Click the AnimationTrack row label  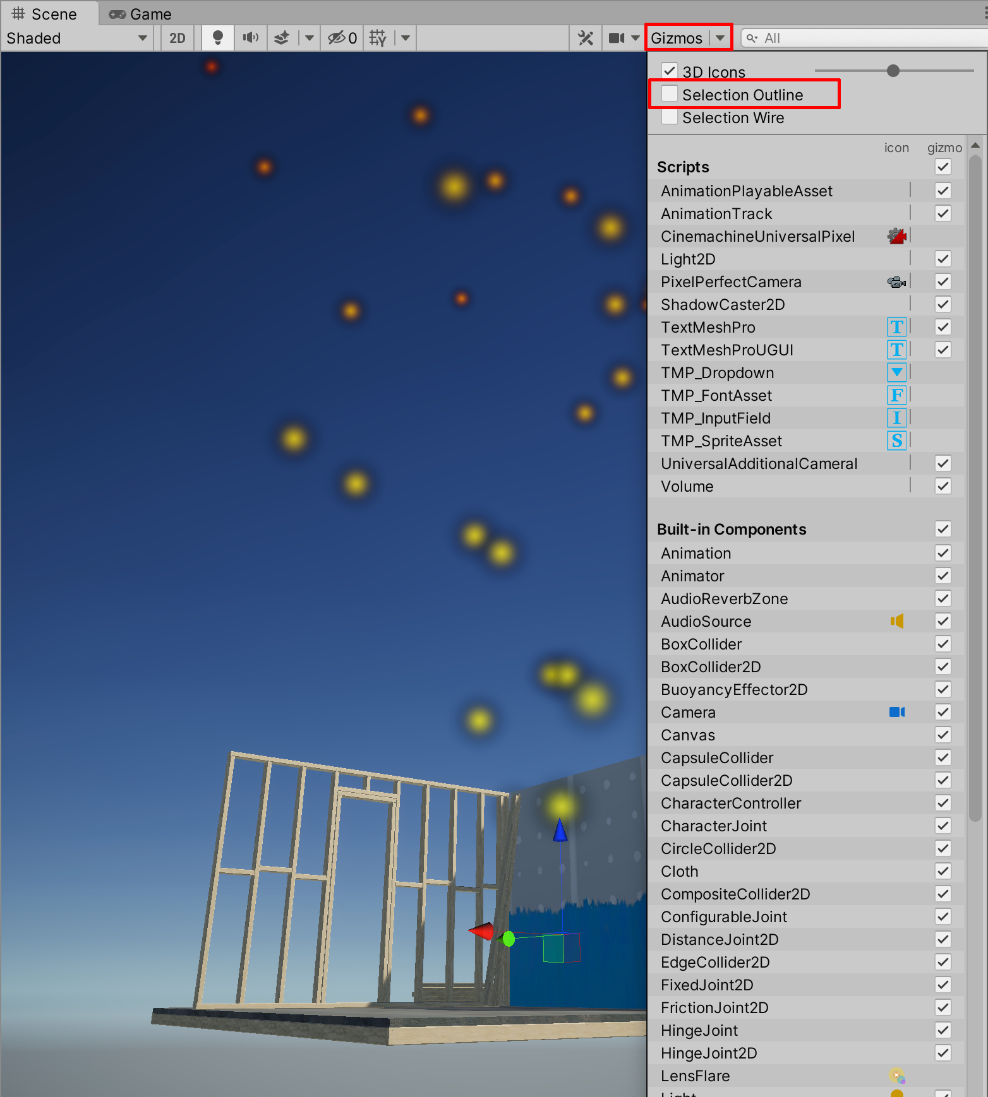pos(716,214)
